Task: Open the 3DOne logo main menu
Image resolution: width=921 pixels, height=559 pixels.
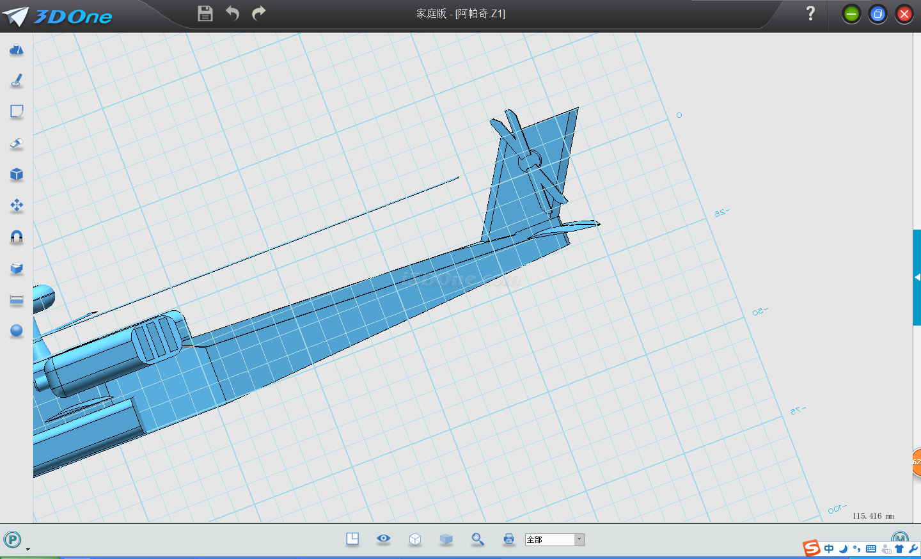Action: [58, 16]
